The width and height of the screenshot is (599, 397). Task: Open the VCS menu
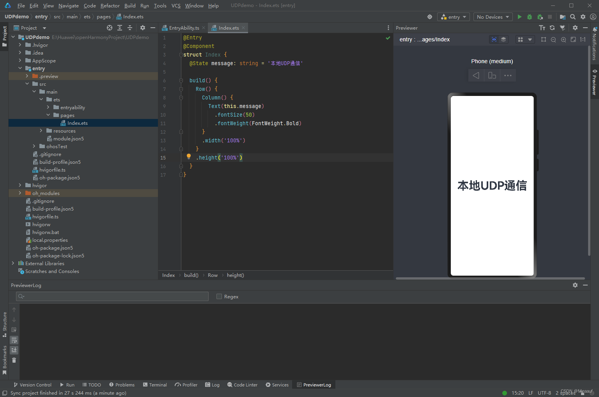176,5
